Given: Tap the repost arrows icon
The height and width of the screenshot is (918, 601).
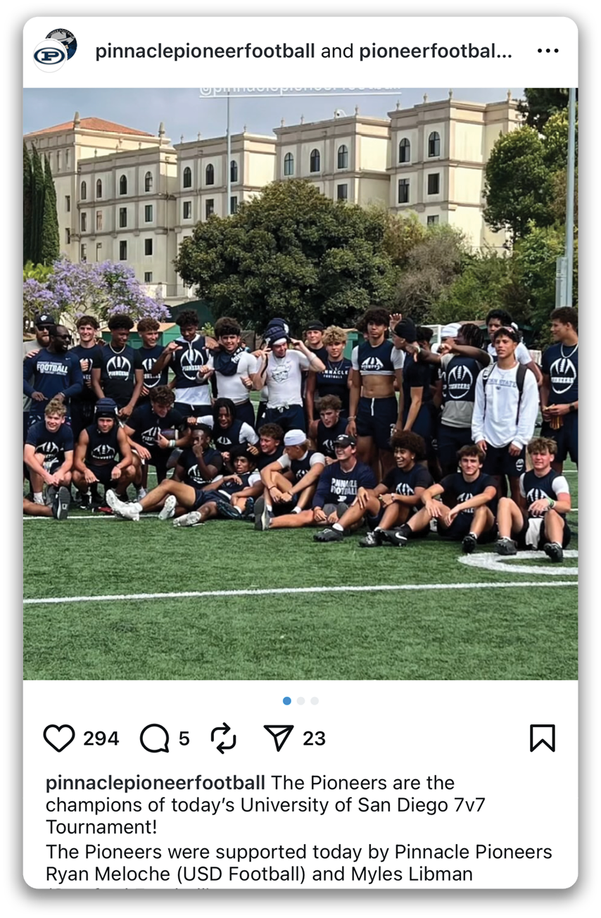Looking at the screenshot, I should tap(223, 738).
